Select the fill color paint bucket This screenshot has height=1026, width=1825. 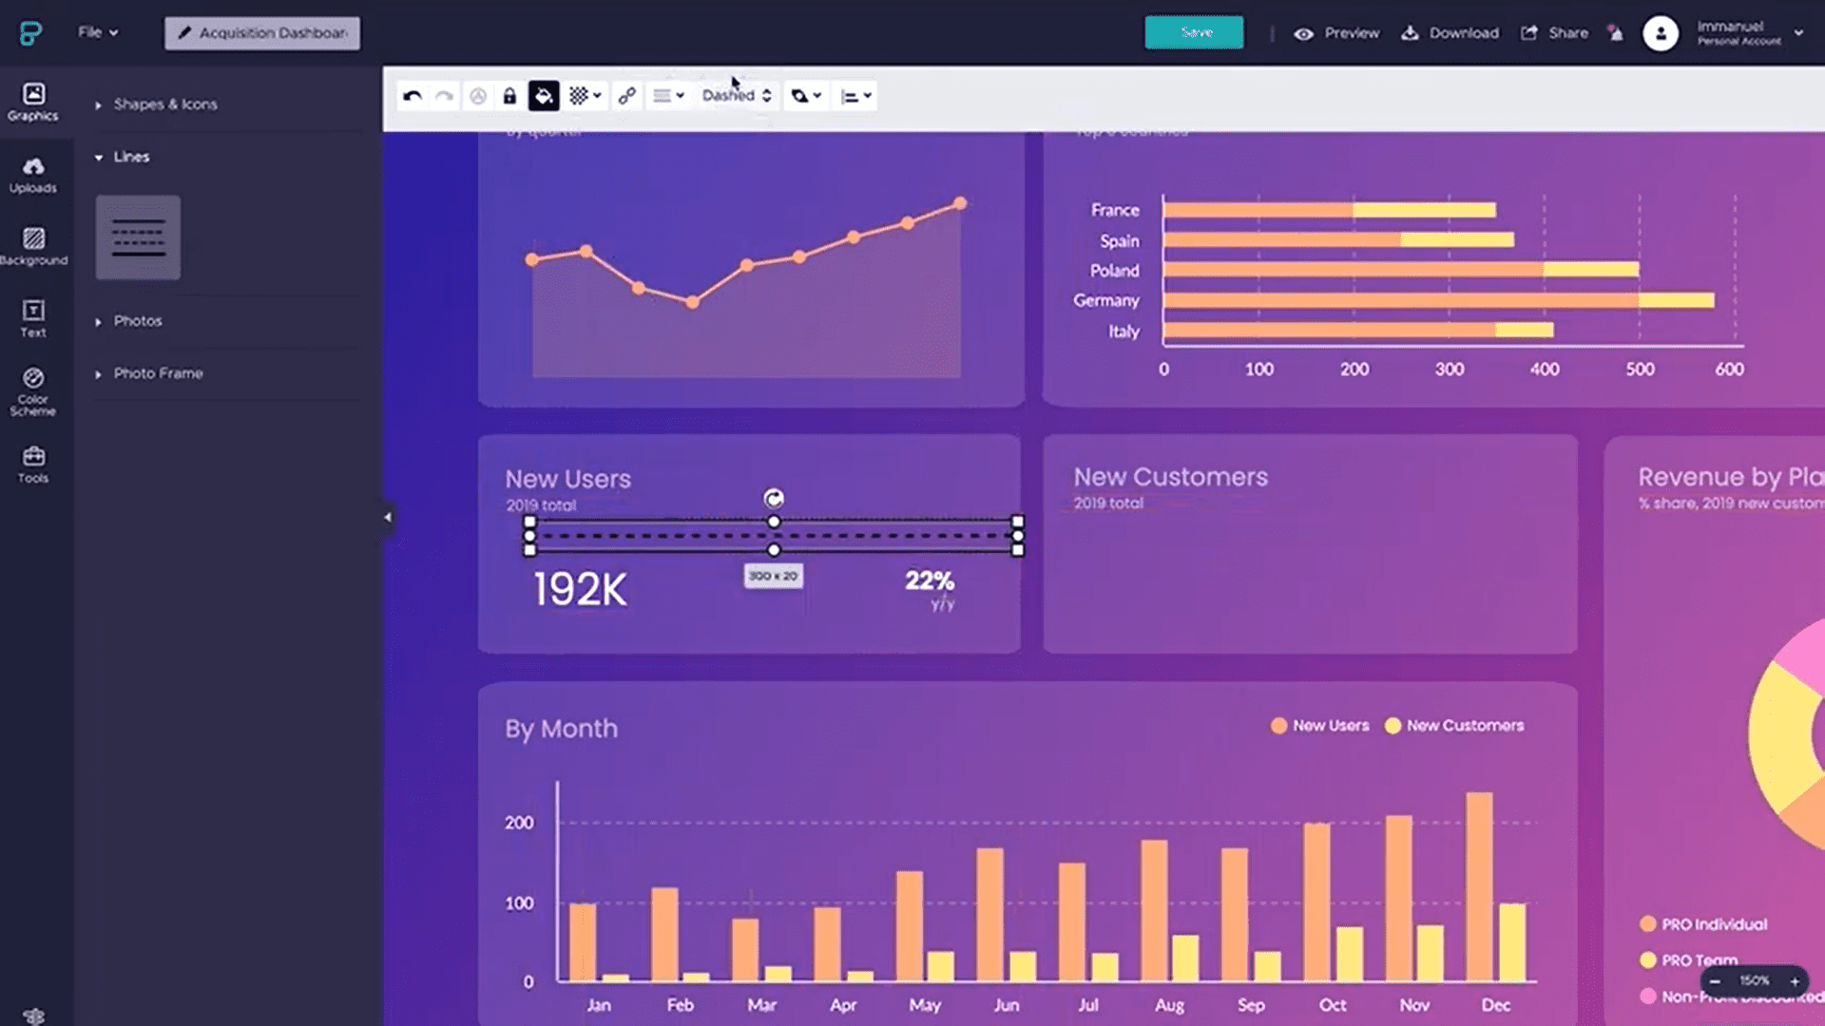point(544,96)
